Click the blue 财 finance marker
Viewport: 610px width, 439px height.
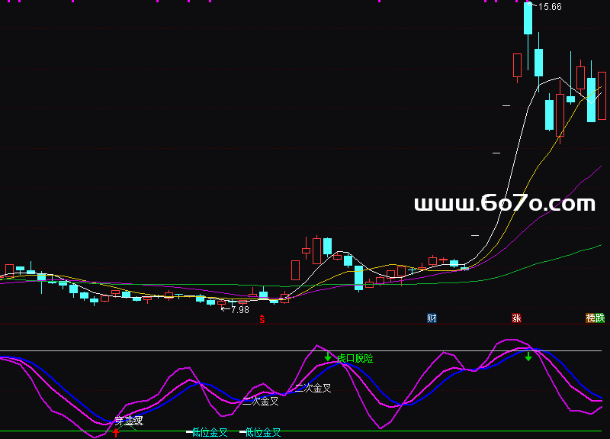click(x=432, y=318)
